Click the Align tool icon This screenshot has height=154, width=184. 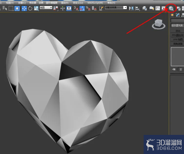[x=137, y=8]
